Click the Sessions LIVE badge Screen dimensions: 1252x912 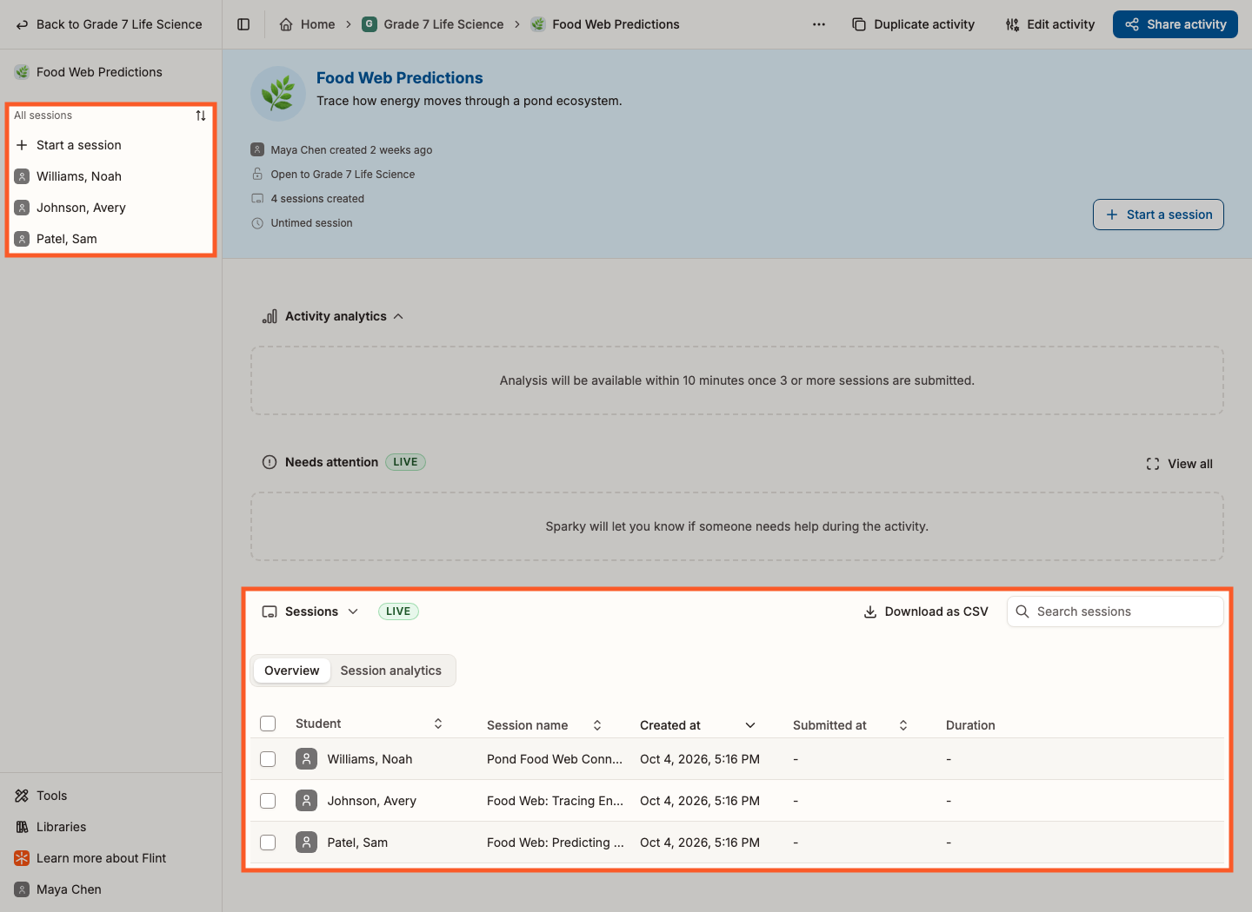point(398,611)
